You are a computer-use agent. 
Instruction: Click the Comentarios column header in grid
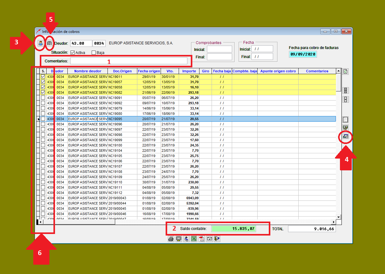tap(317, 71)
